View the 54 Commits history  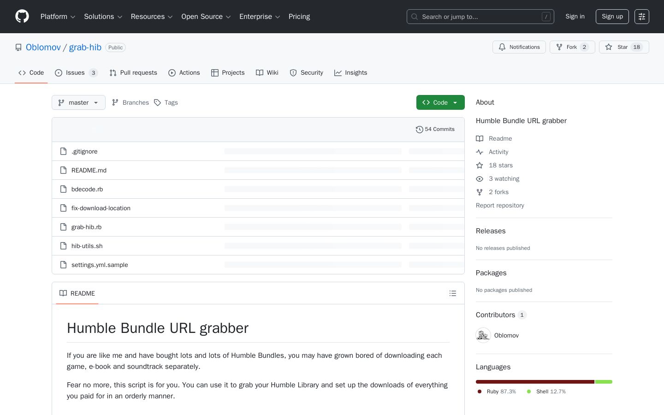(x=435, y=130)
